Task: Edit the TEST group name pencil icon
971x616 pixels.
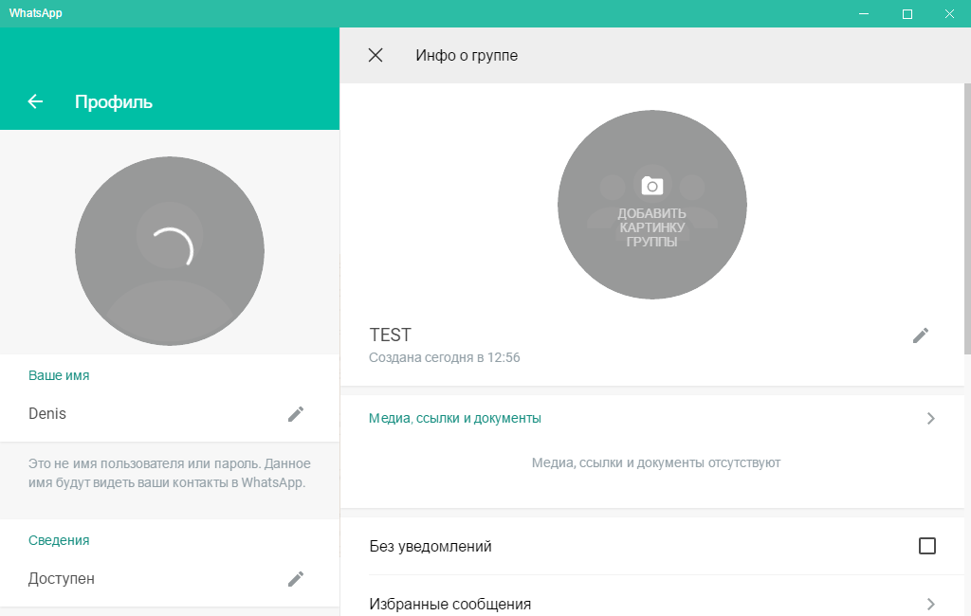Action: coord(921,335)
